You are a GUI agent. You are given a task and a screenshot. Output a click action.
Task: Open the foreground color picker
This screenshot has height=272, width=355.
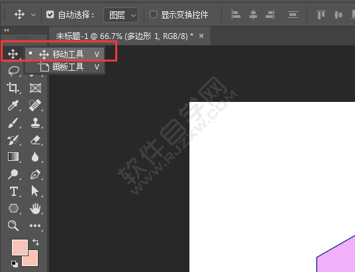[20, 248]
